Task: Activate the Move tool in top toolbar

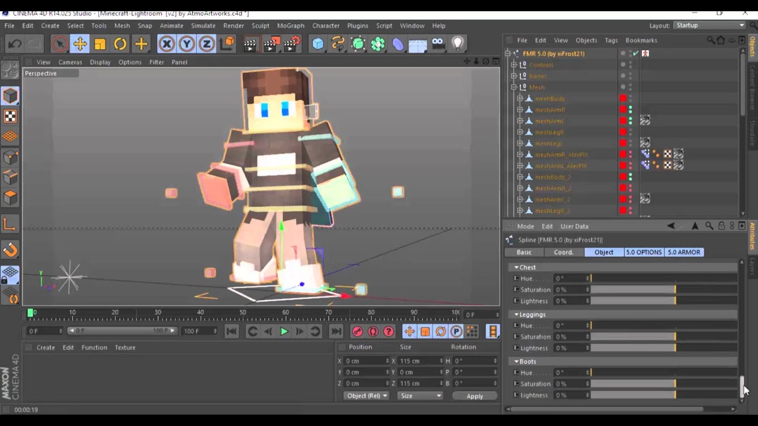Action: 80,44
